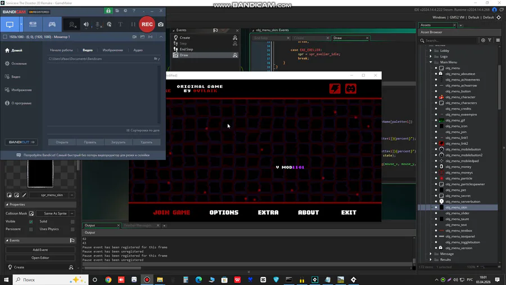
Task: Click add asset plus icon in Asset Browser
Action: tap(483, 41)
